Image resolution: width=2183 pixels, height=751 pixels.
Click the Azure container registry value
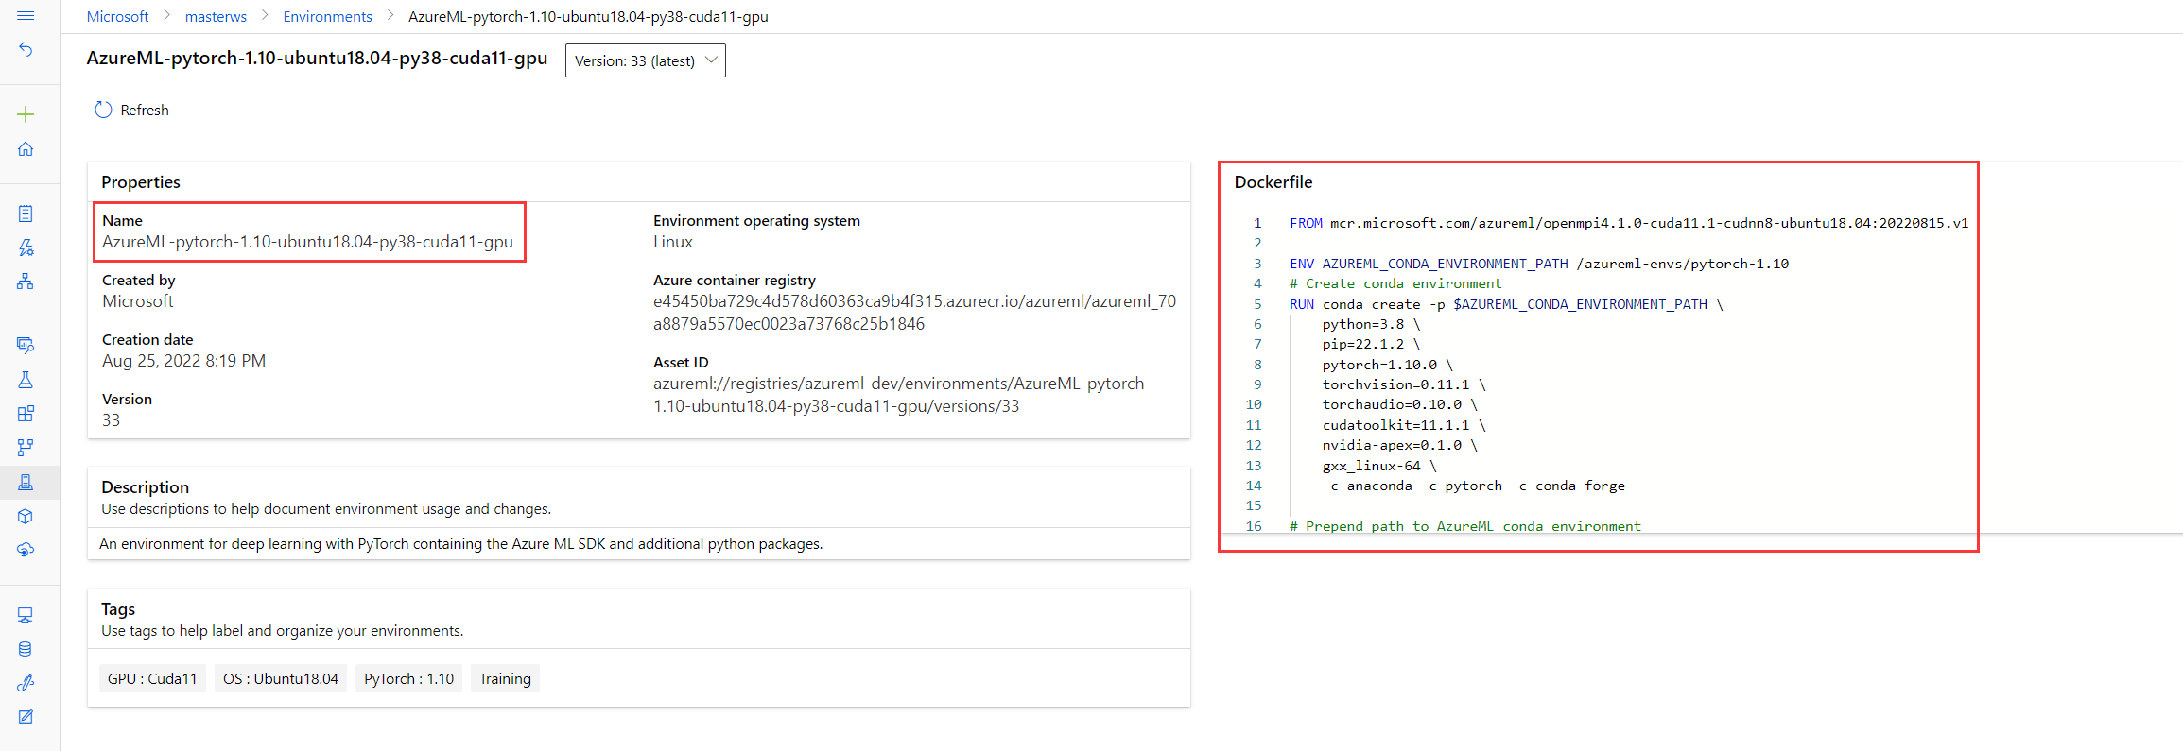[x=915, y=313]
